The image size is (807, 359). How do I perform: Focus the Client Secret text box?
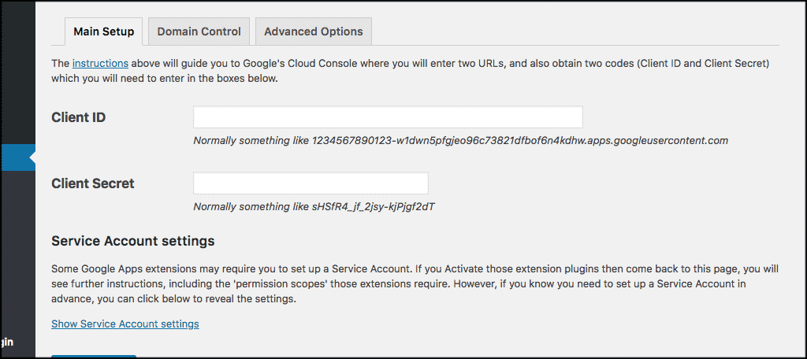coord(311,183)
